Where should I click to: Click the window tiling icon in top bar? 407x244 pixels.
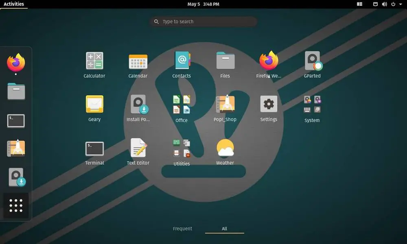coord(359,4)
